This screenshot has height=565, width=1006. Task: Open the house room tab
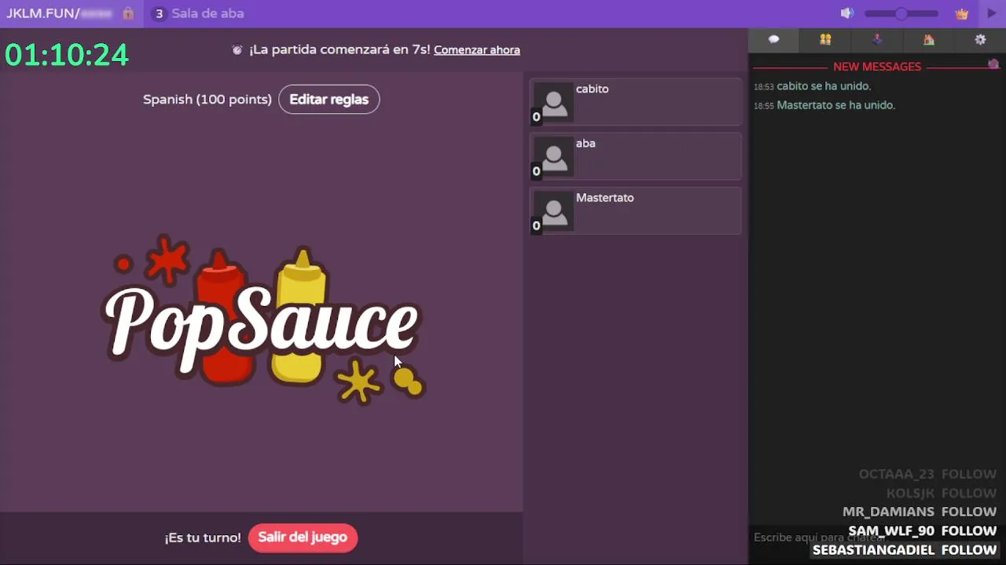(929, 39)
